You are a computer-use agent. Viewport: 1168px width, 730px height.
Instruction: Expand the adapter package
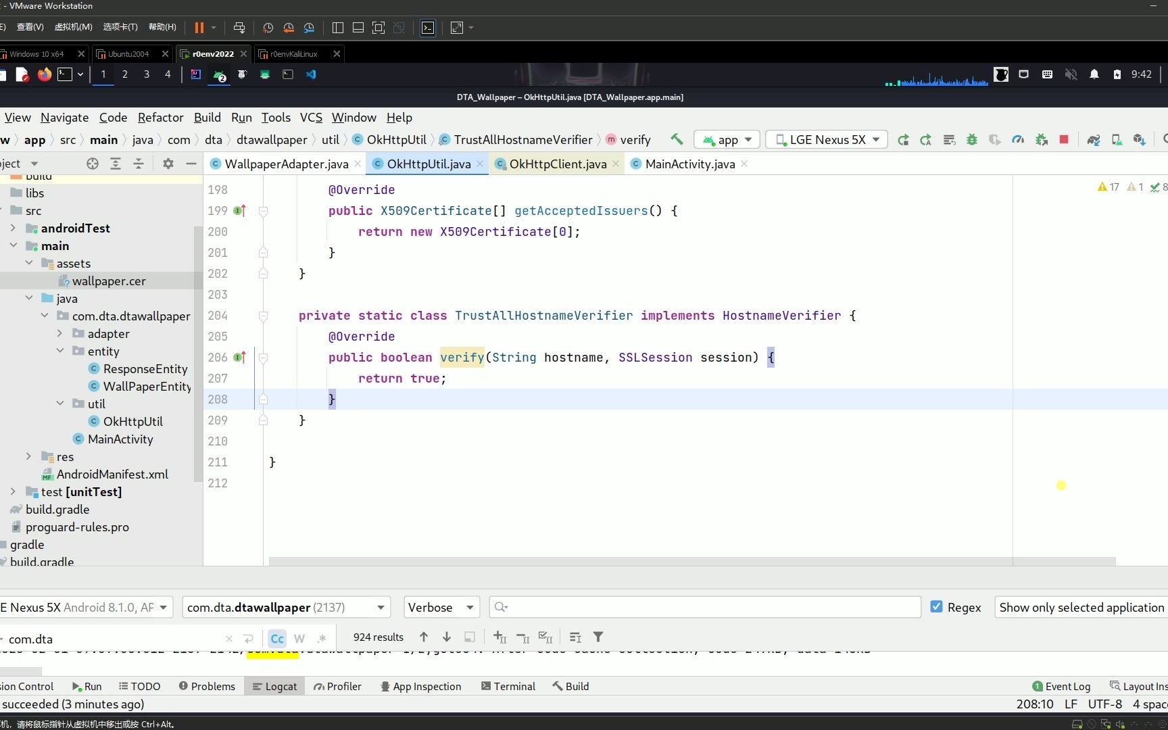point(59,333)
